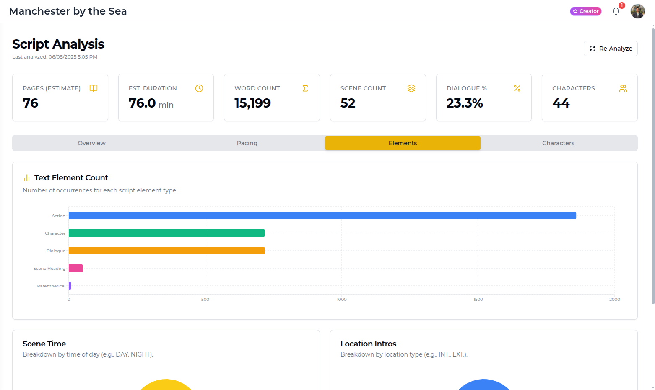The height and width of the screenshot is (390, 655).
Task: Click the people icon in Characters card
Action: pos(623,88)
